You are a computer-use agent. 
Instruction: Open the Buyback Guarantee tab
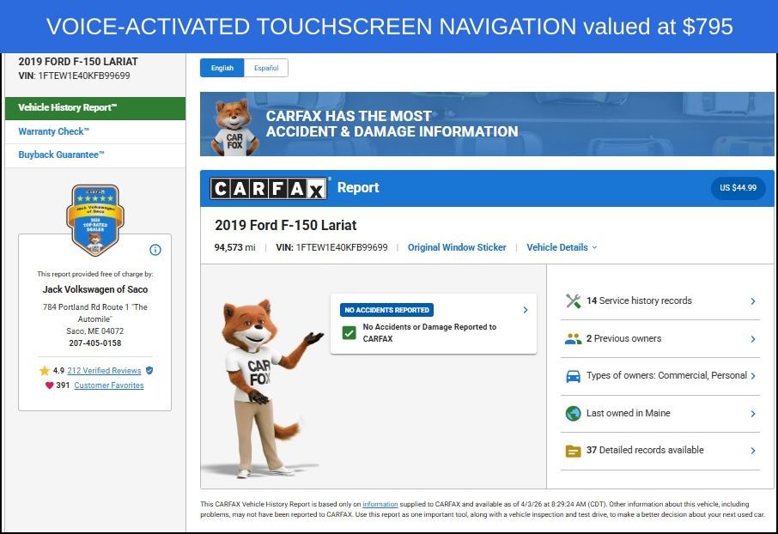click(61, 155)
